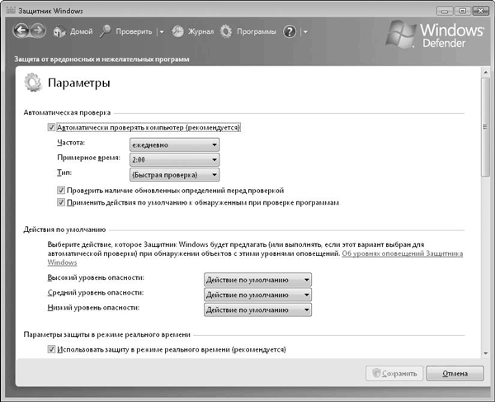Uncheck Проверить наличие обновленных определений

pos(61,190)
